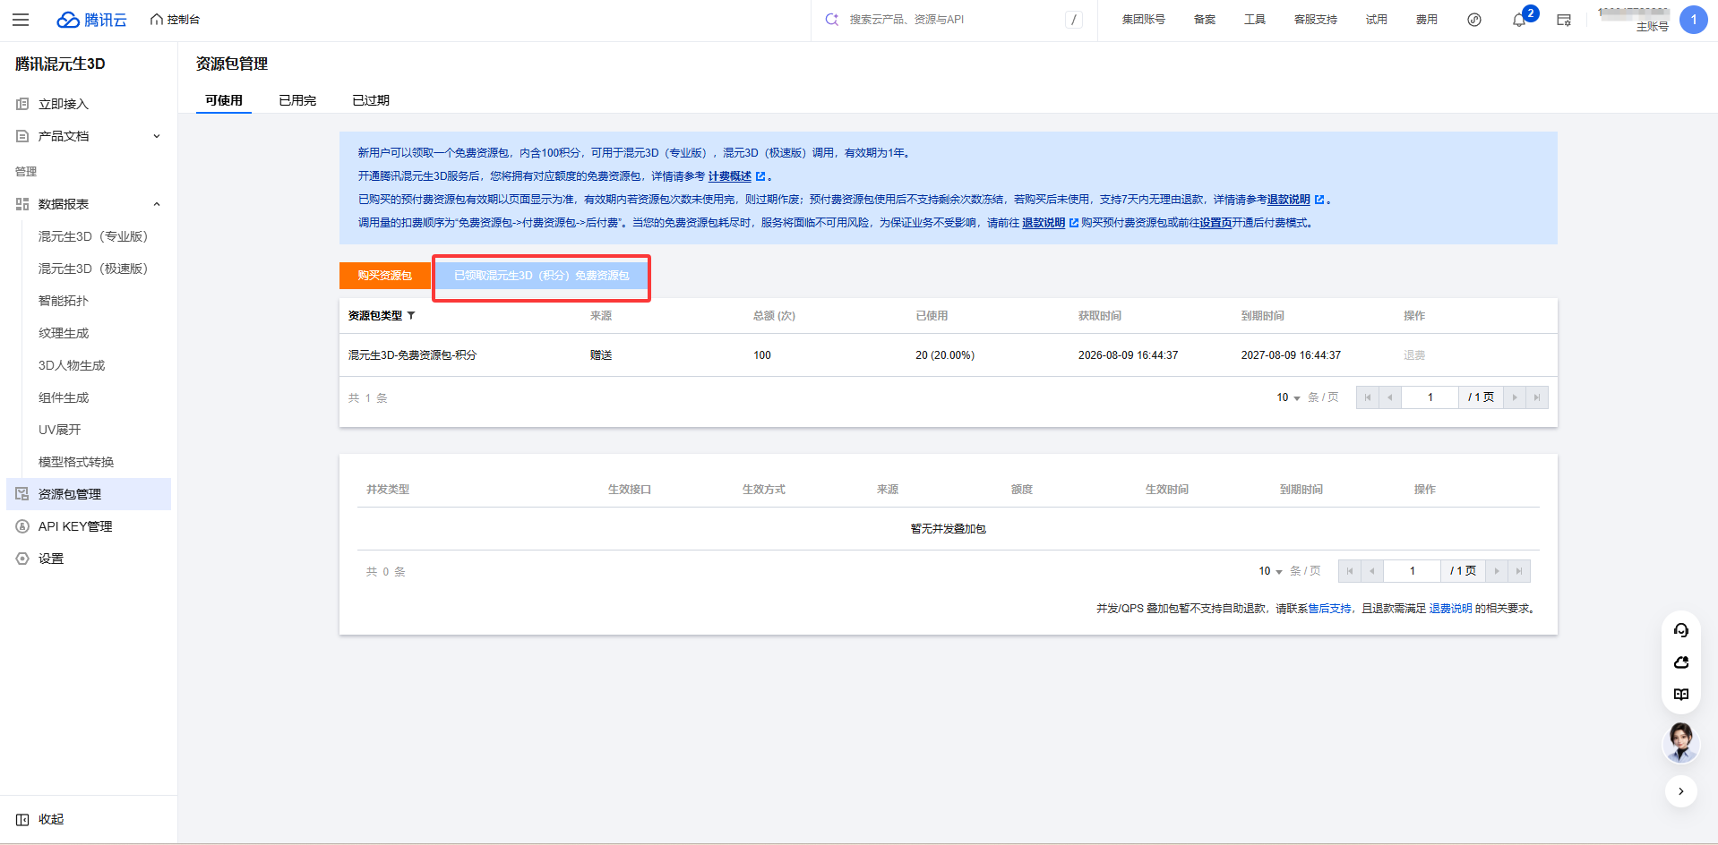
Task: Click the headset customer service icon
Action: tap(1681, 630)
